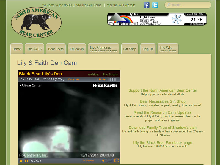220x165 pixels.
Task: Mute the video player speaker icon
Action: 104,161
